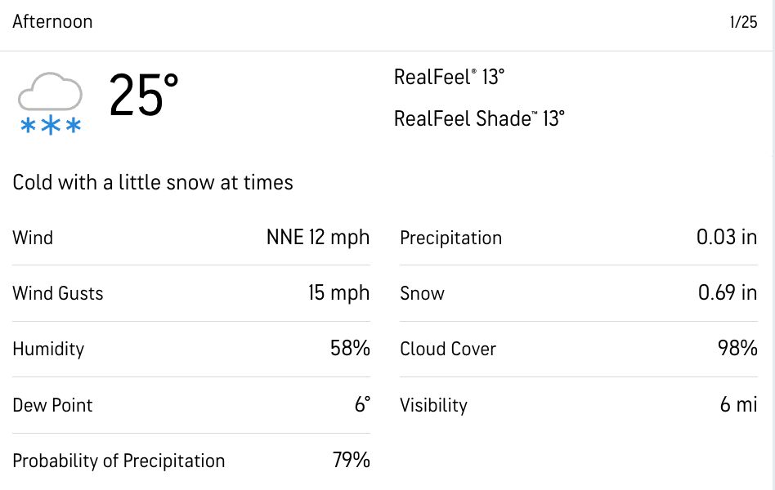Click the Dew Point label
775x490 pixels.
tap(52, 405)
